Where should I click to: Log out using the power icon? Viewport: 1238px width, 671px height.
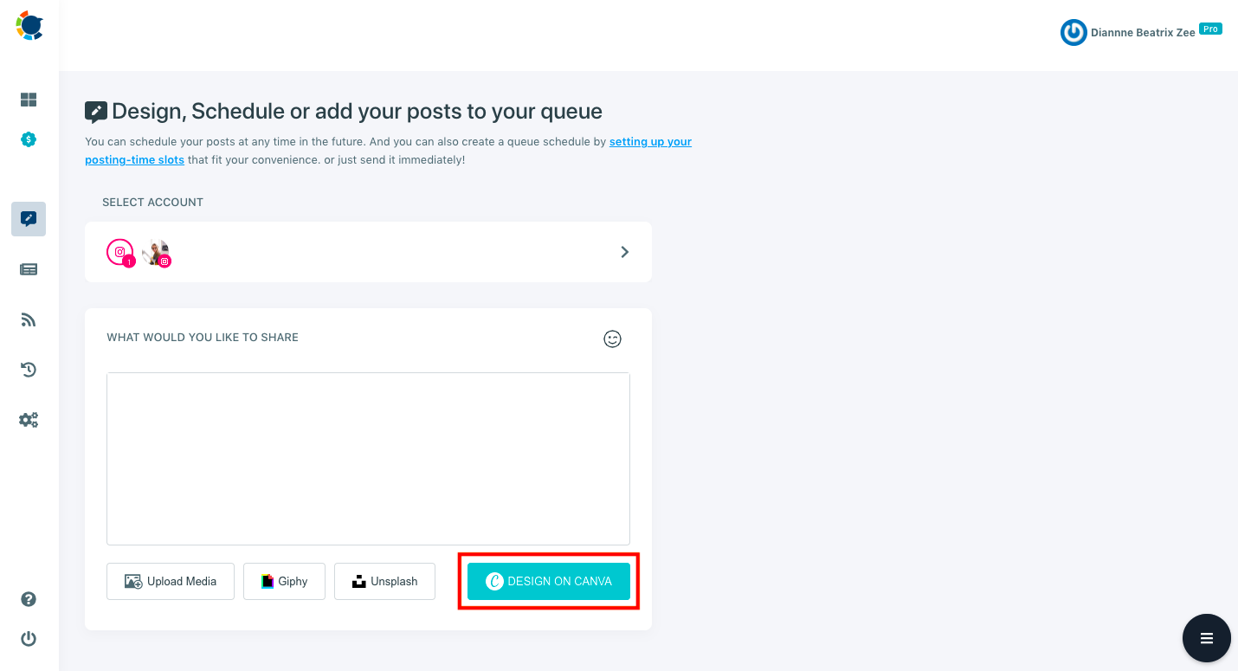point(28,639)
